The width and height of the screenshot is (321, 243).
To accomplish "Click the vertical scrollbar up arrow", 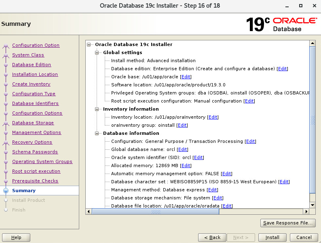I will point(313,43).
